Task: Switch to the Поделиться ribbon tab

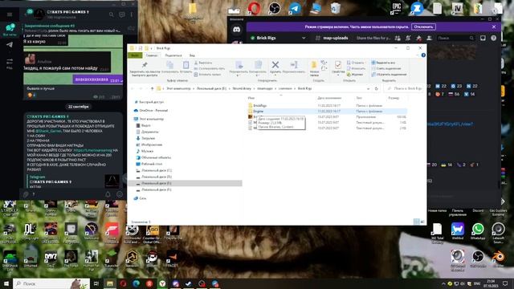Action: click(173, 55)
